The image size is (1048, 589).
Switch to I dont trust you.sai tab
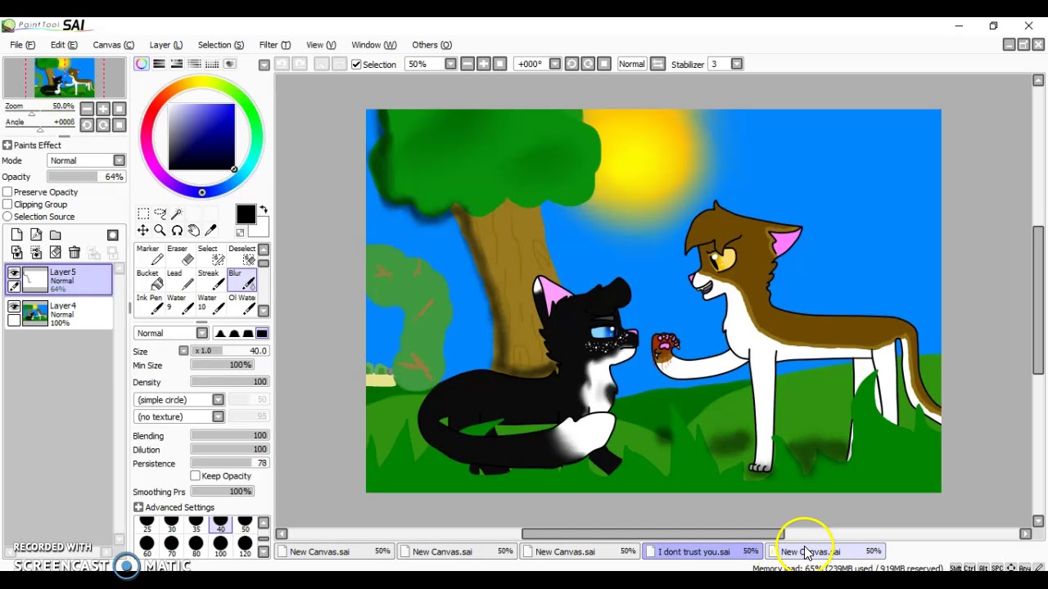point(702,551)
